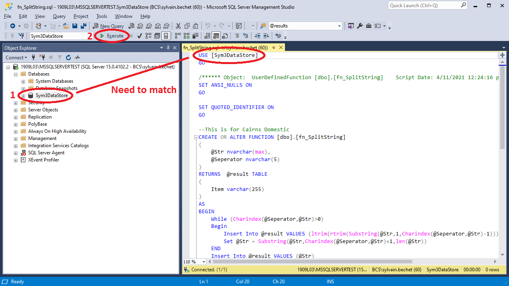Screen dimensions: 509x286
Task: Click the Parse checkmark icon
Action: point(140,36)
